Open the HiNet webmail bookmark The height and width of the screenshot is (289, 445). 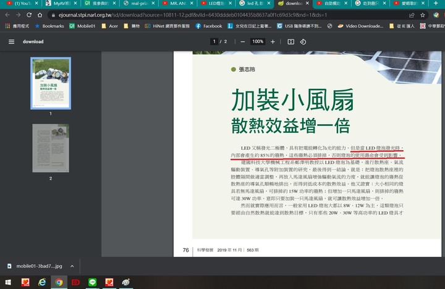(167, 26)
